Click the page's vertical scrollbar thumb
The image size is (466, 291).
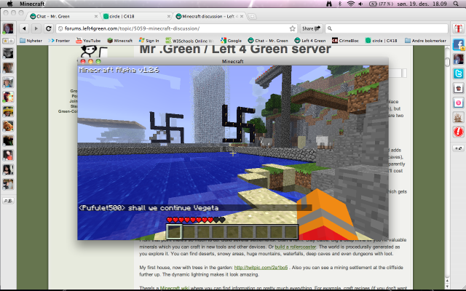click(447, 62)
